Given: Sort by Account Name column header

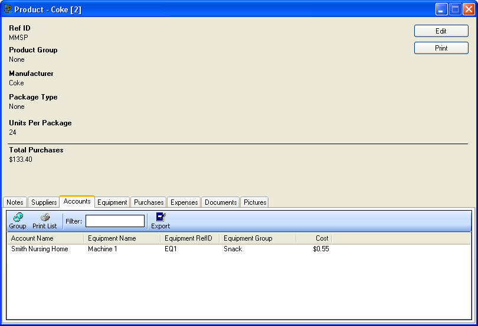Looking at the screenshot, I should (45, 238).
